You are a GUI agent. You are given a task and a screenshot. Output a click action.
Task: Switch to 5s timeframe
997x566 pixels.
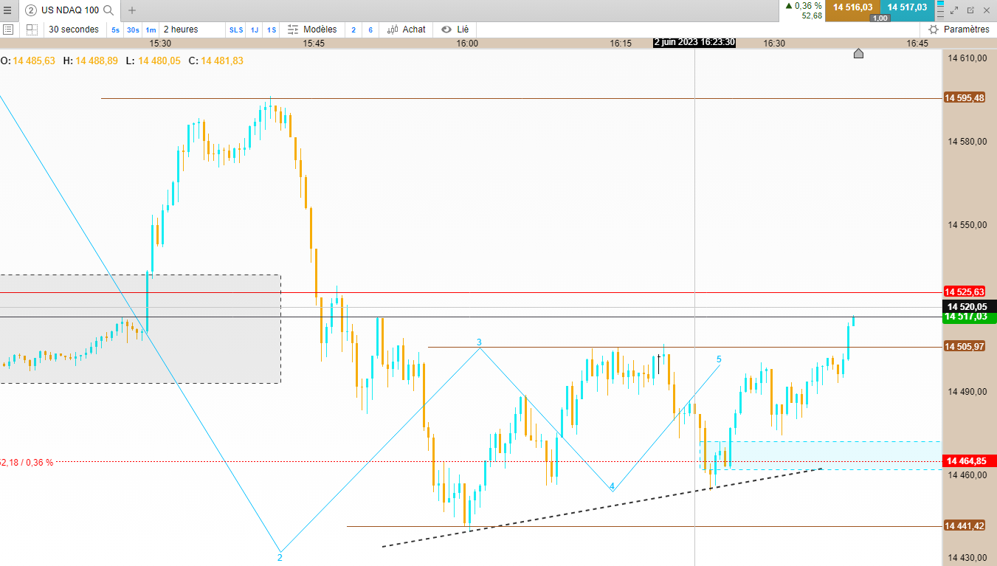point(115,30)
